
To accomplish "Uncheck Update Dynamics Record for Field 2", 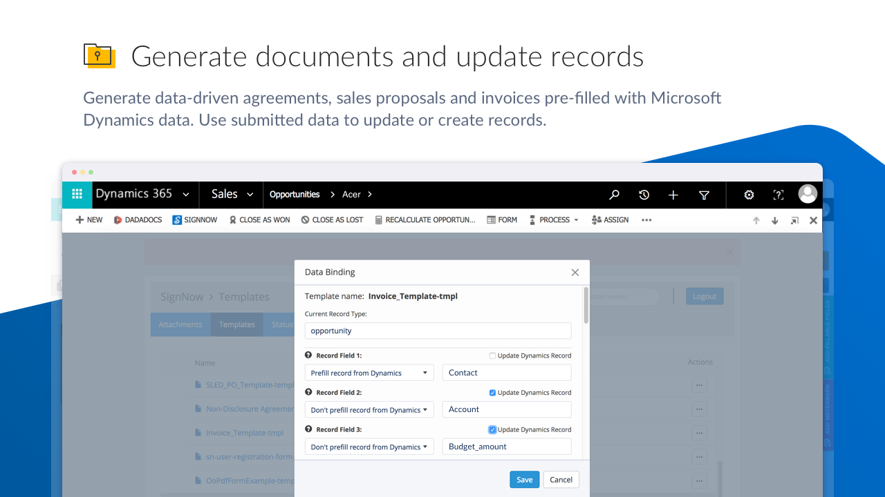I will 492,393.
